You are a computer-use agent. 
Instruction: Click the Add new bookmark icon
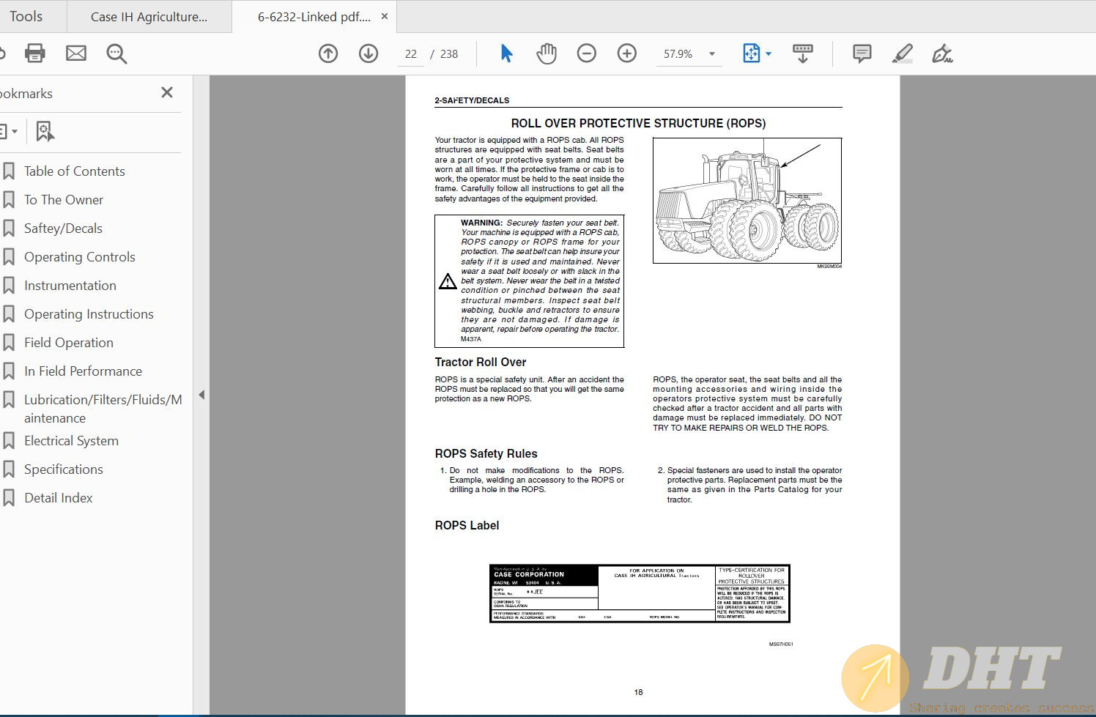[45, 132]
